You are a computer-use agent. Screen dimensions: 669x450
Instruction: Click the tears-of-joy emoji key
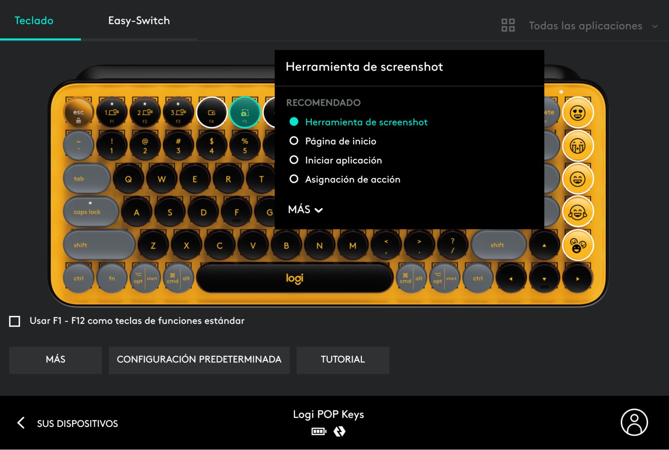tap(578, 212)
